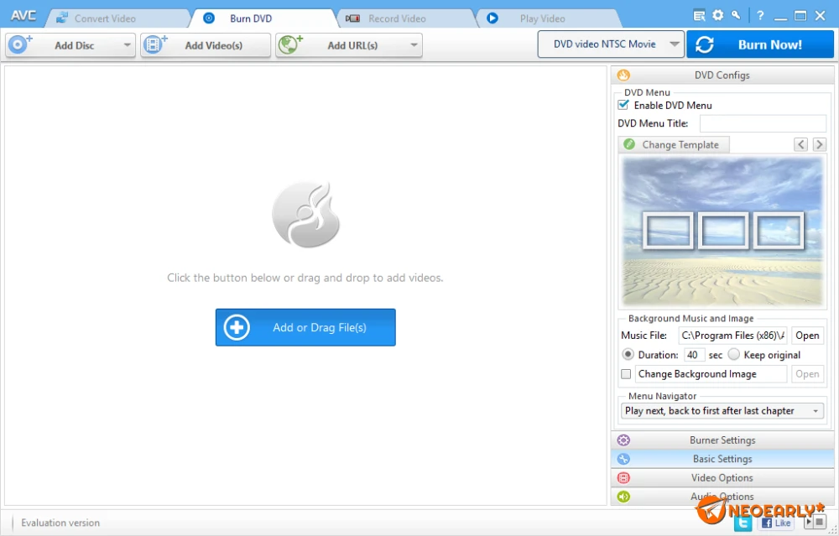Click the DVD Configs flame icon
Viewport: 839px width, 536px height.
tap(623, 75)
